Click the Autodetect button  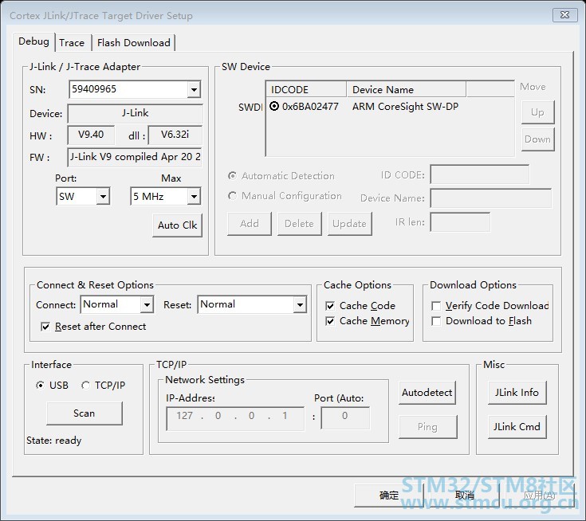427,393
